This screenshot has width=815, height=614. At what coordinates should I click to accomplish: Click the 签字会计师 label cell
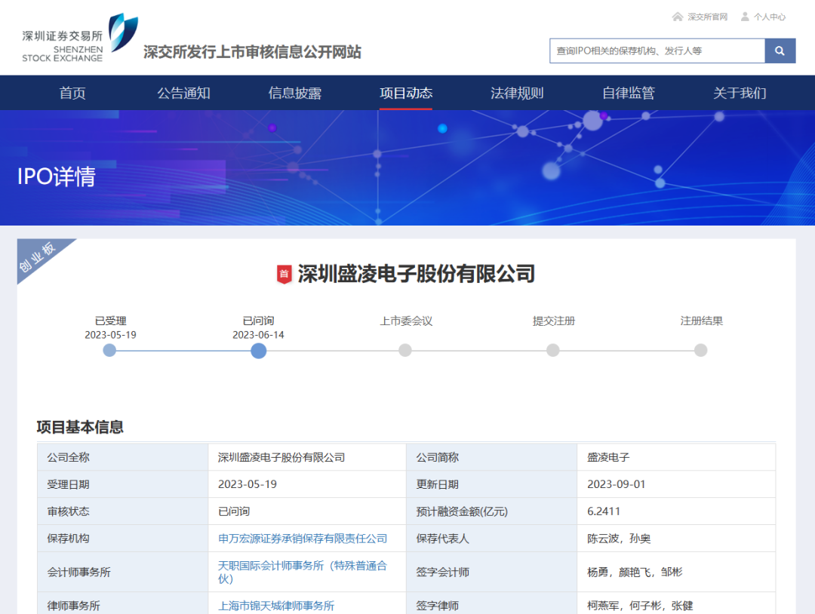click(x=492, y=572)
